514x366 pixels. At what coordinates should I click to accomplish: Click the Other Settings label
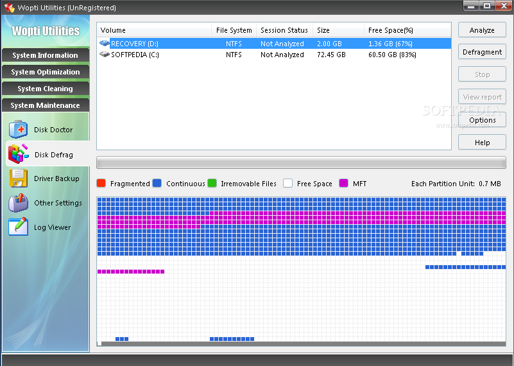pos(58,203)
